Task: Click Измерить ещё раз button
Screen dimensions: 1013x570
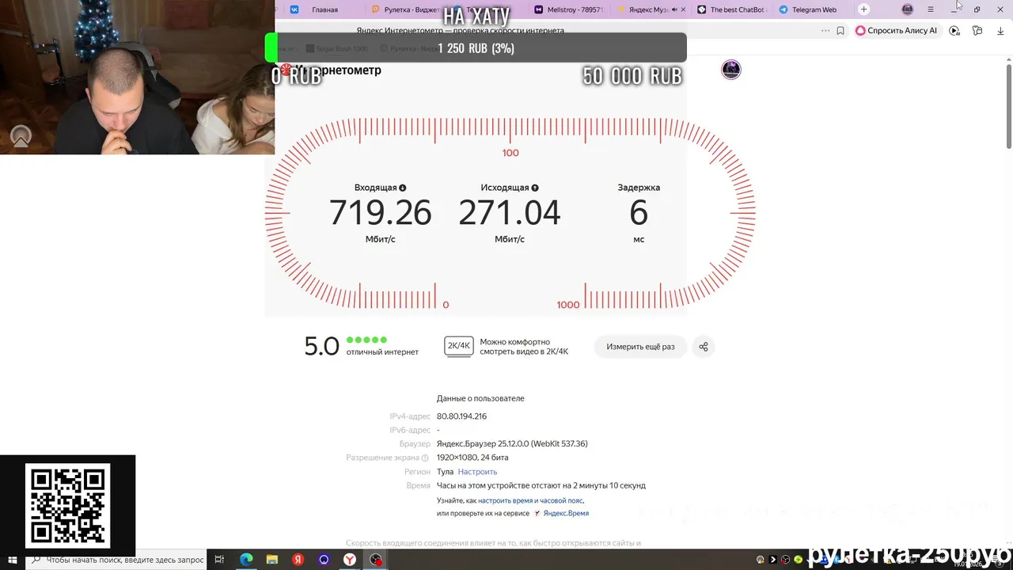Action: click(x=640, y=347)
